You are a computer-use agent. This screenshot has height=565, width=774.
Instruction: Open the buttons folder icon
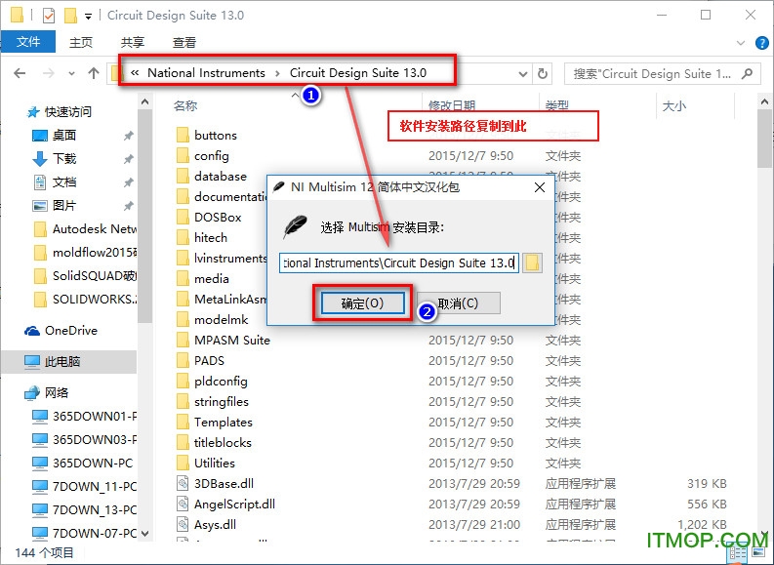(x=183, y=136)
